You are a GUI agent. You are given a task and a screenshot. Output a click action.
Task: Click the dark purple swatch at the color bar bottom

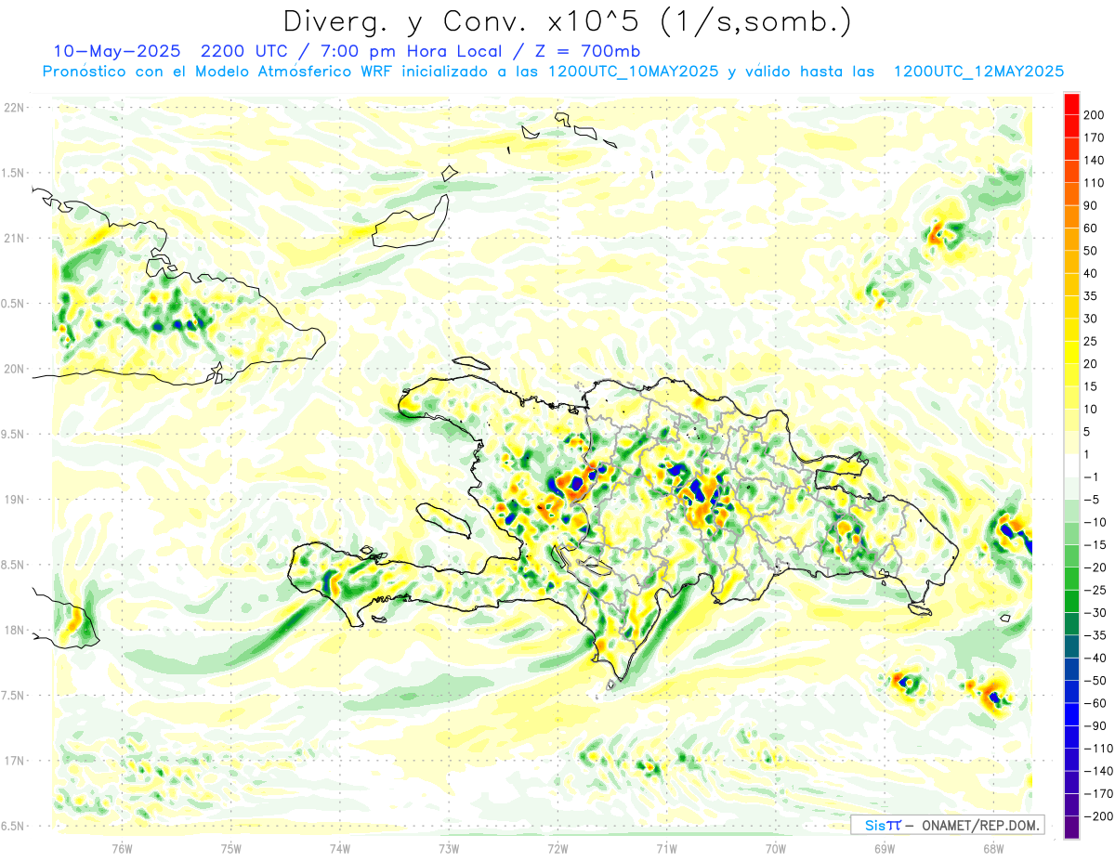point(1071,827)
